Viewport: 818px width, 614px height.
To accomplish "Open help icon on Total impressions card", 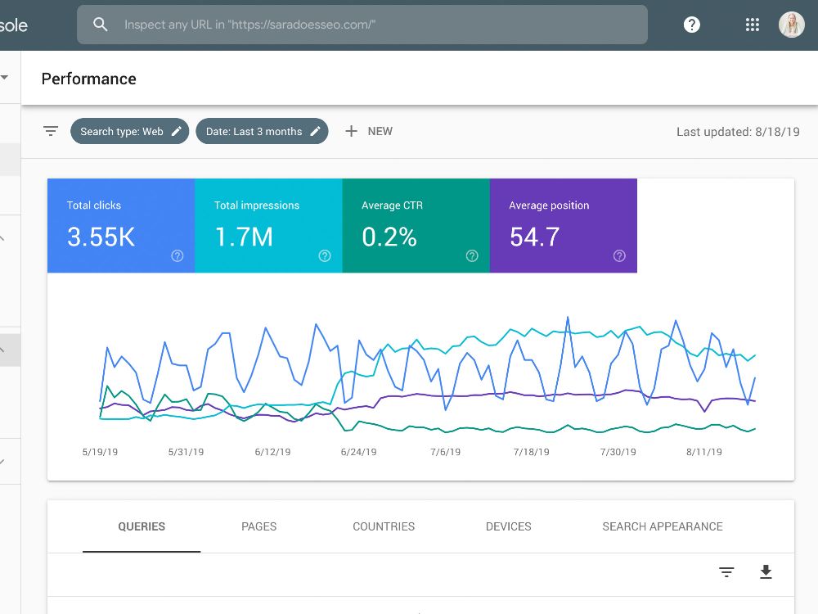I will click(325, 255).
